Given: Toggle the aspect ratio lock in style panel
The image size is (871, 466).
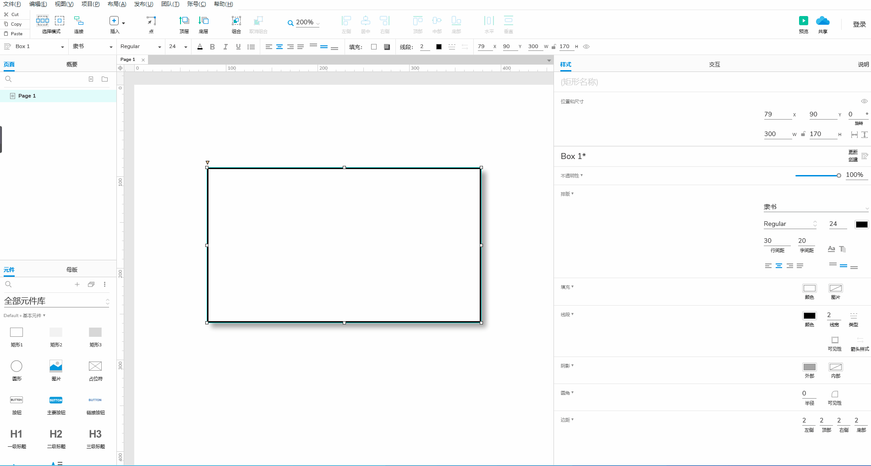Looking at the screenshot, I should coord(803,134).
